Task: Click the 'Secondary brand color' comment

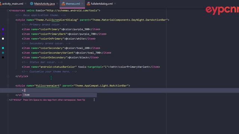Action: [46, 43]
